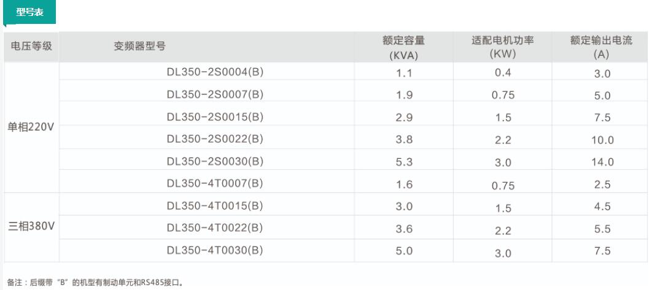The image size is (660, 290).
Task: Click the 适配电机功率 (KW) header
Action: (x=502, y=47)
